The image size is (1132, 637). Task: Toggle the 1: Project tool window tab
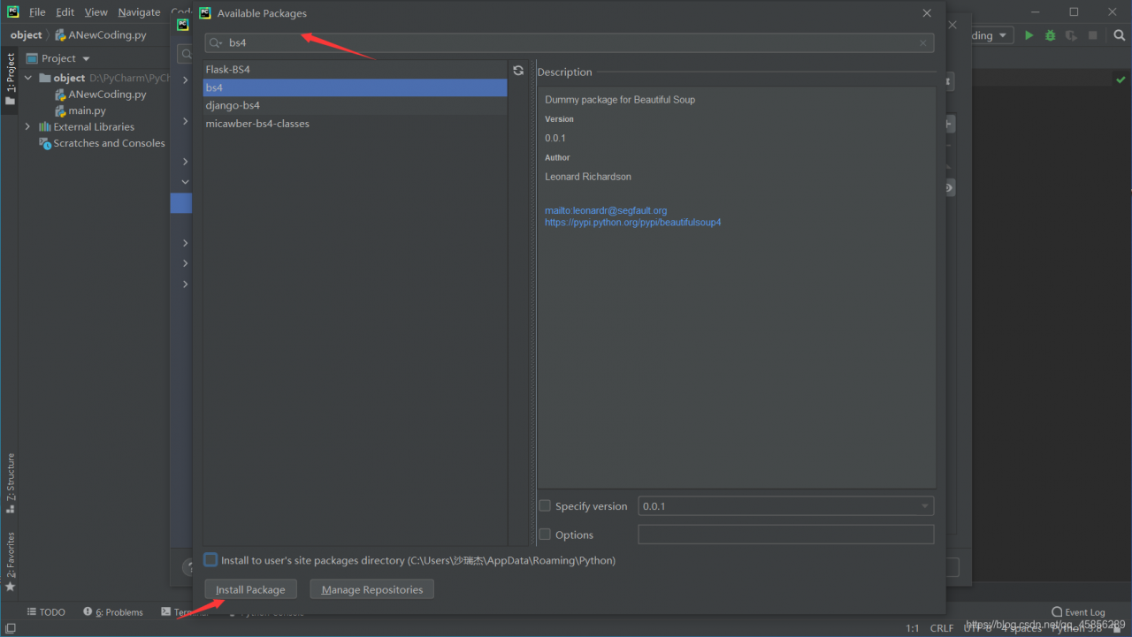[10, 80]
